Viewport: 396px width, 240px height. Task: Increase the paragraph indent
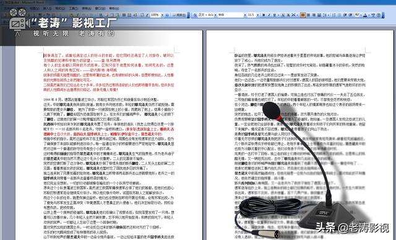[351, 15]
